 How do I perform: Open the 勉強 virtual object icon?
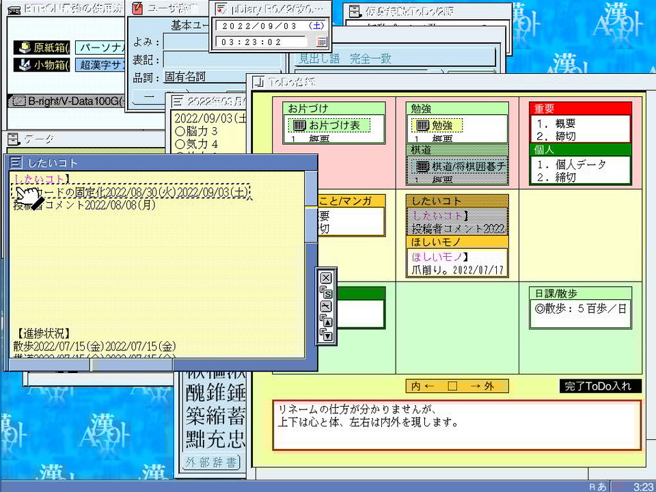point(437,125)
